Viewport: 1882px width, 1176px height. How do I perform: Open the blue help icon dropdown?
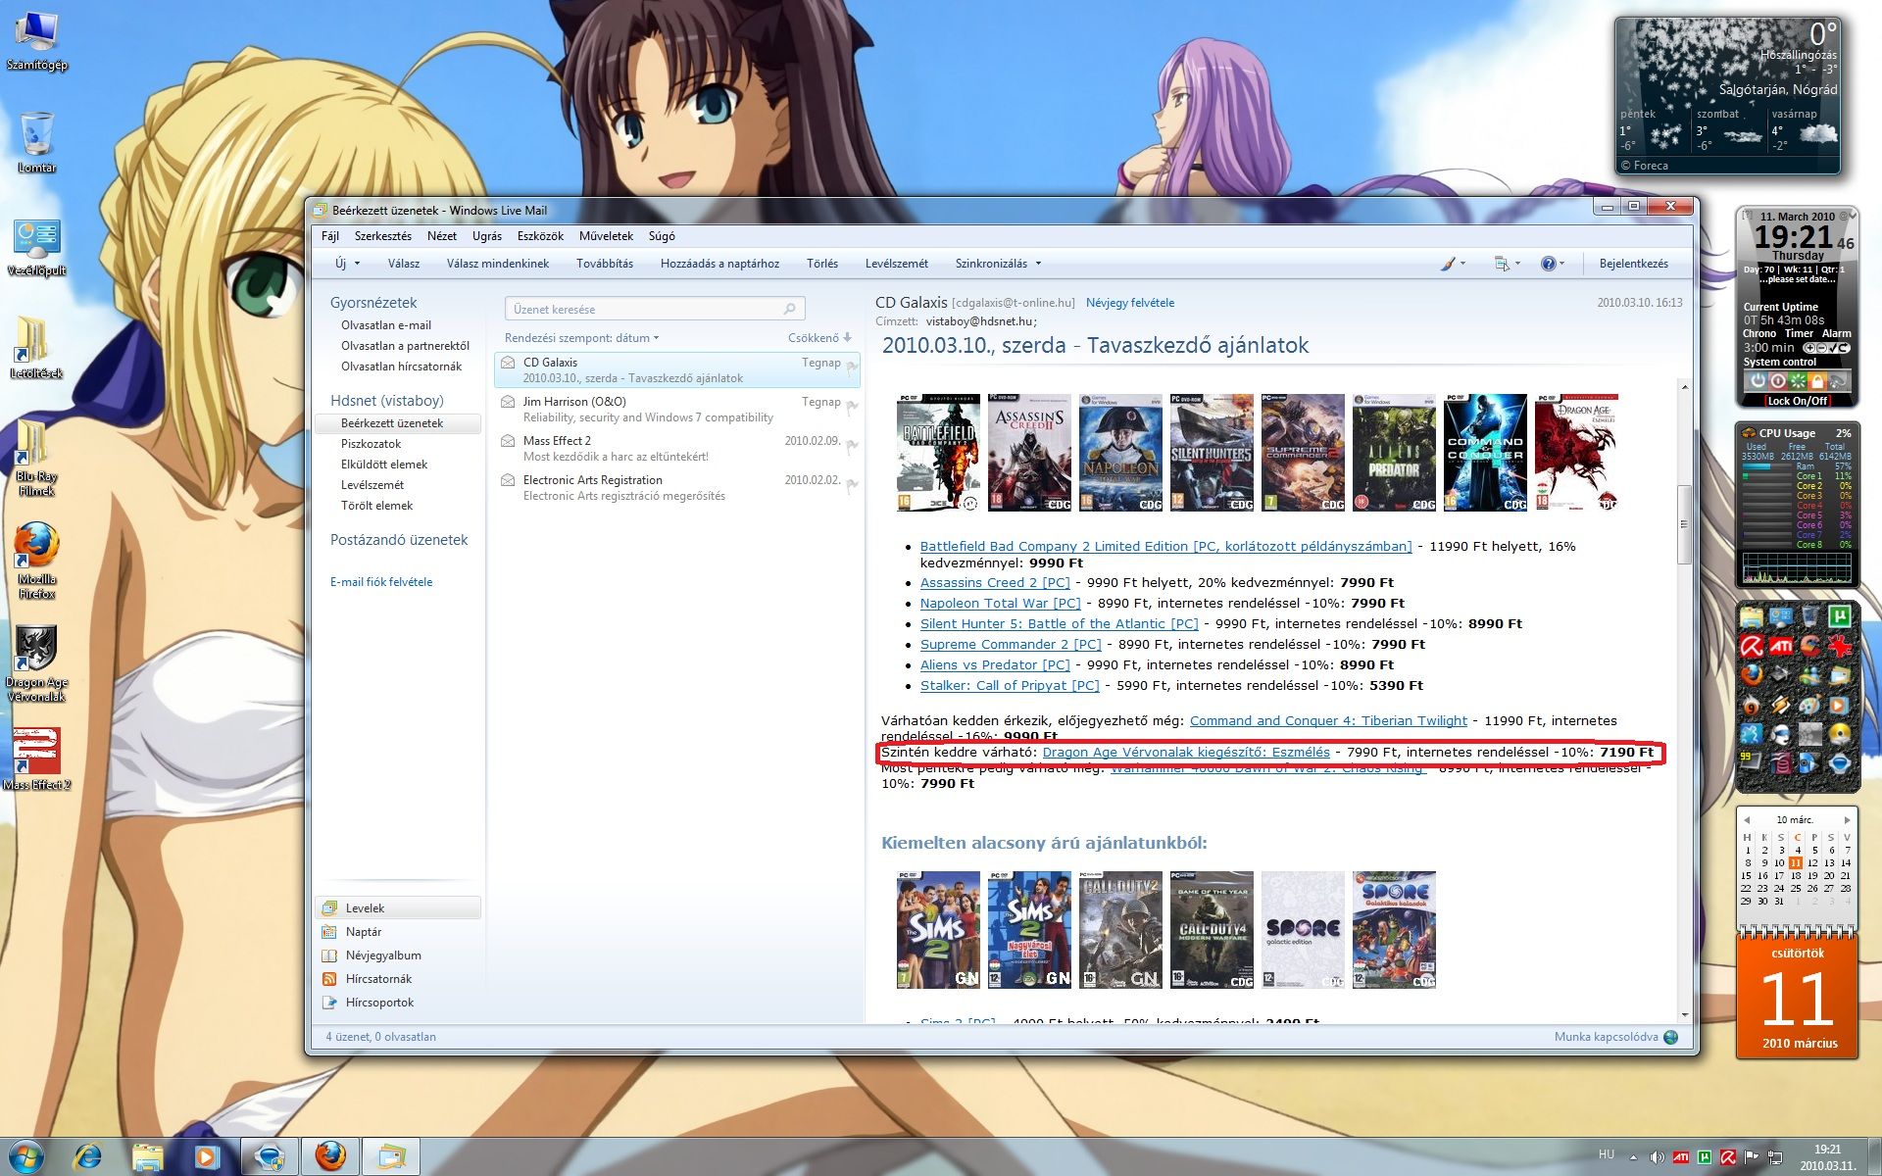tap(1553, 264)
